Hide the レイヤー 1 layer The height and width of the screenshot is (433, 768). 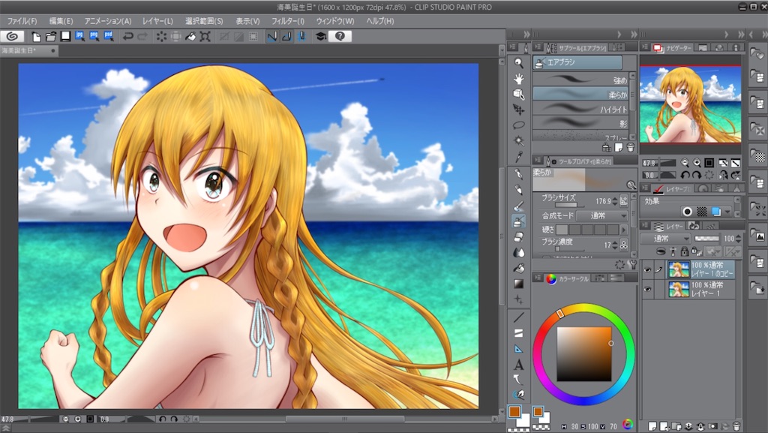point(646,289)
